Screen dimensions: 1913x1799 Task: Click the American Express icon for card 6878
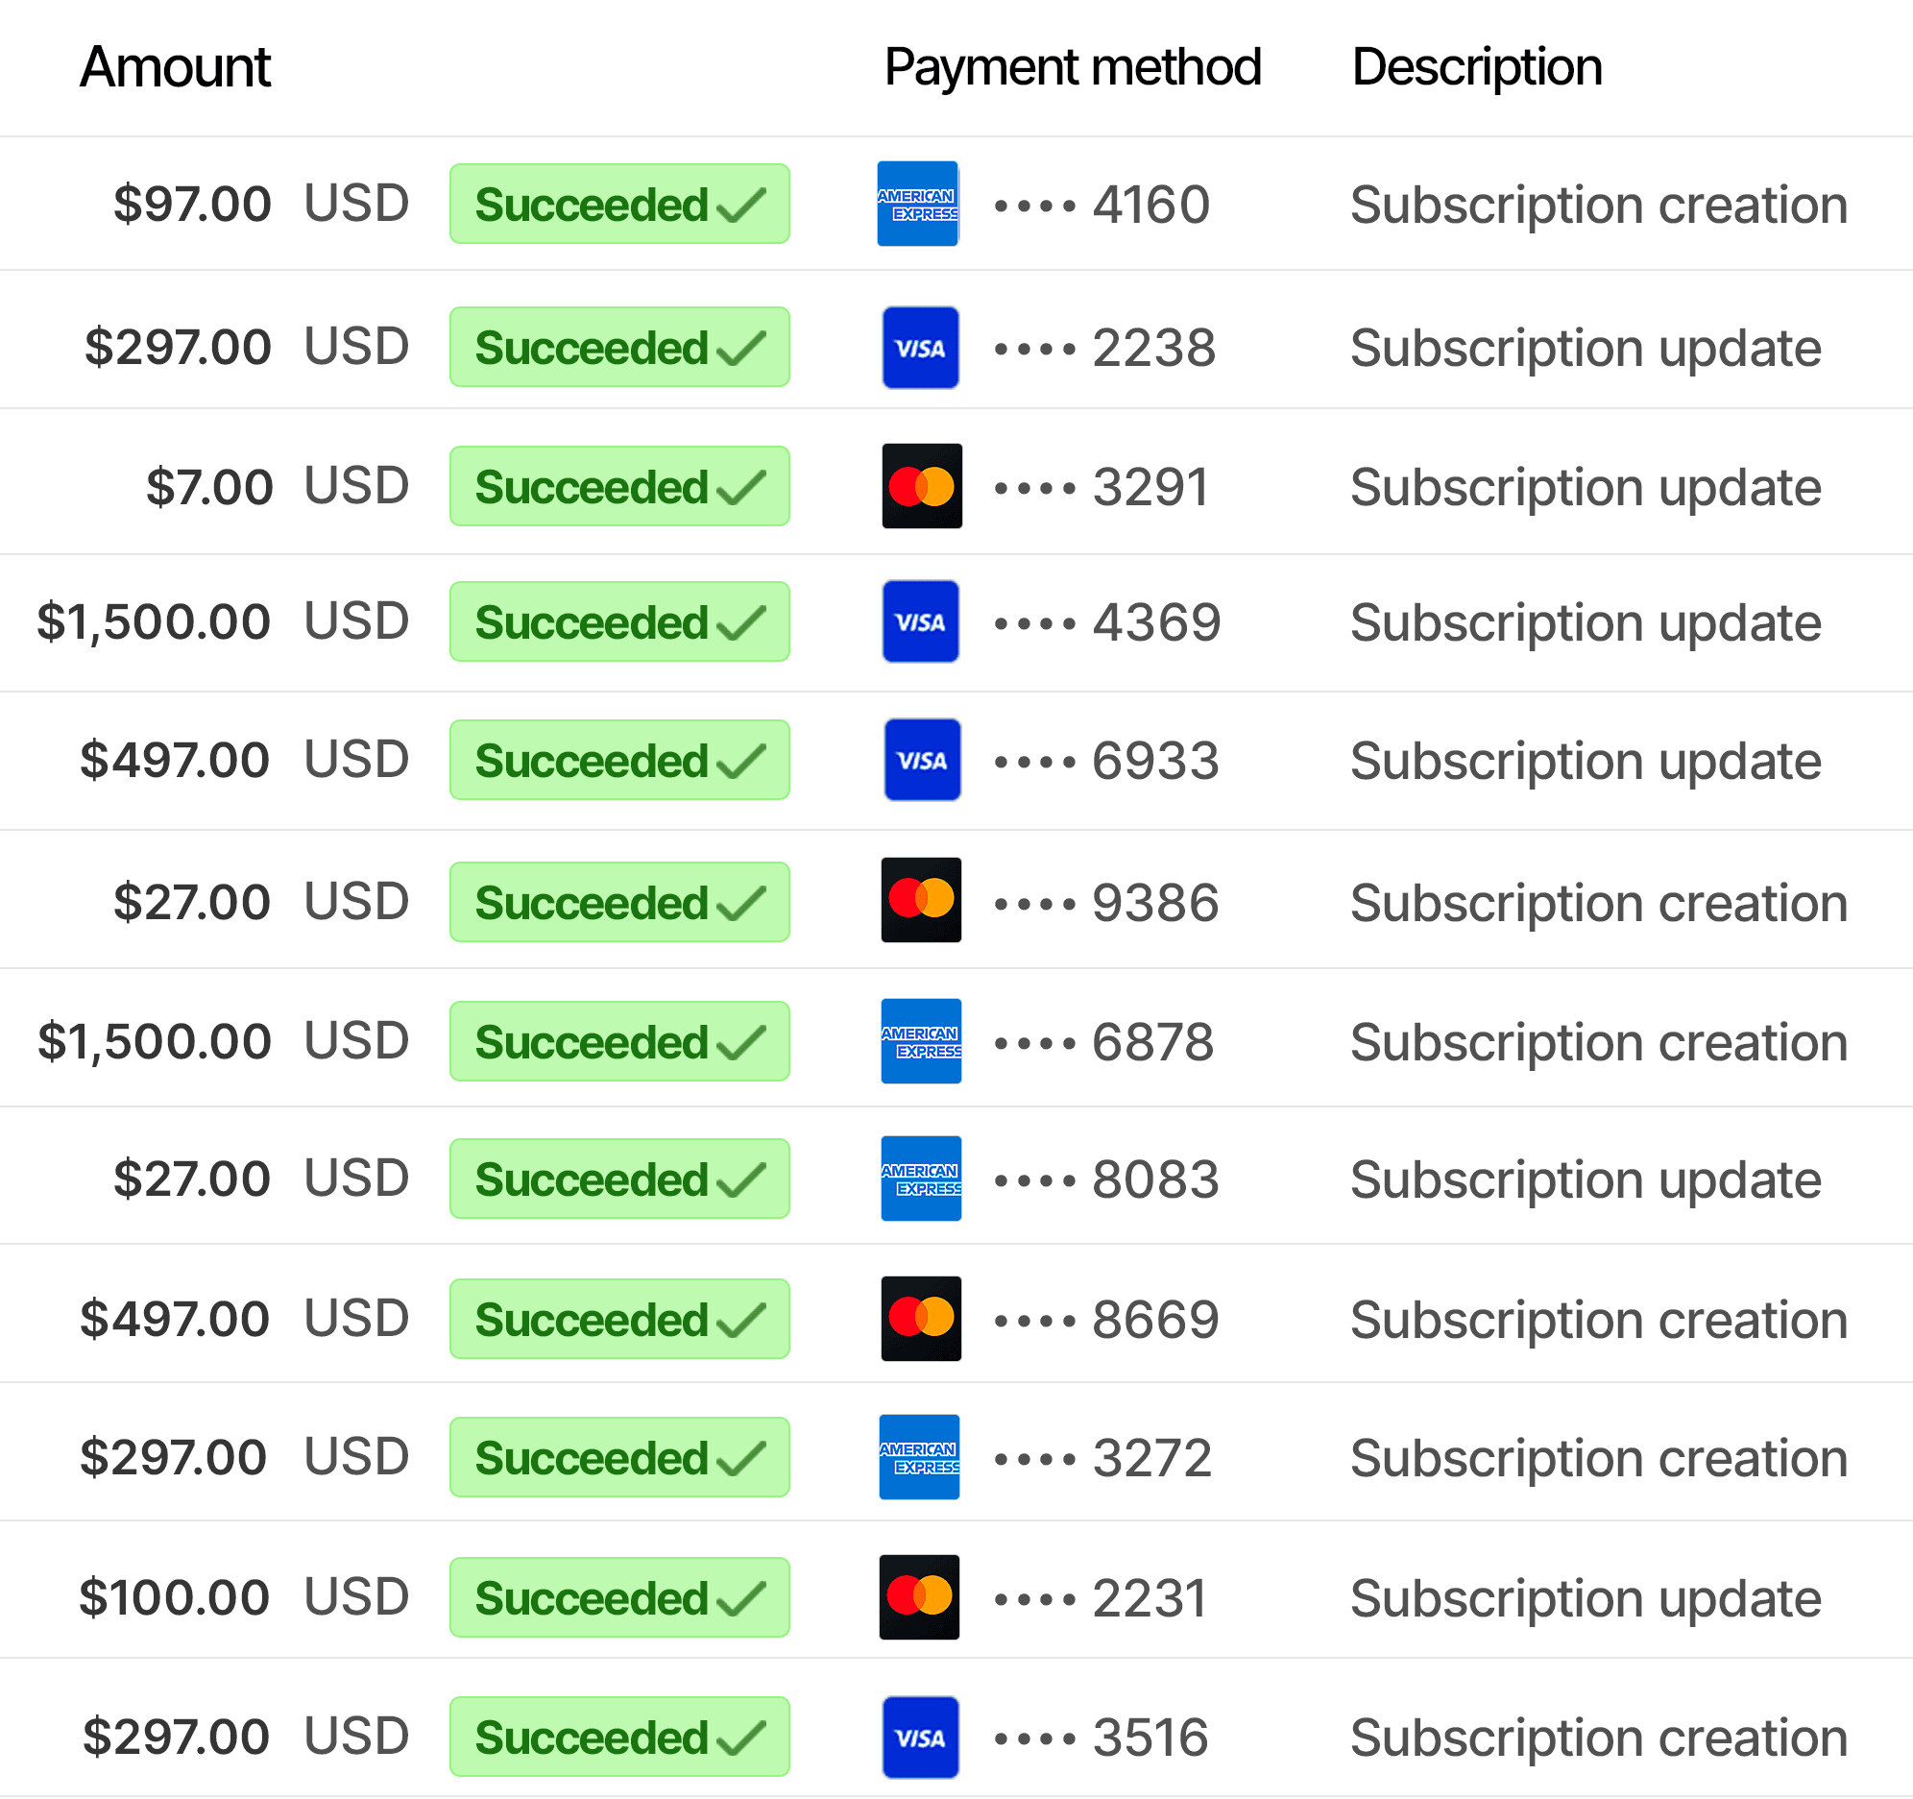[x=920, y=1041]
